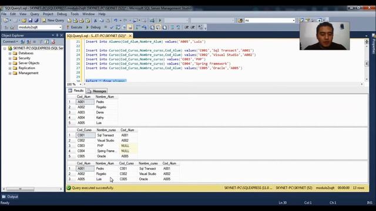Switch to the Messages tab
This screenshot has height=211, width=376.
[97, 91]
